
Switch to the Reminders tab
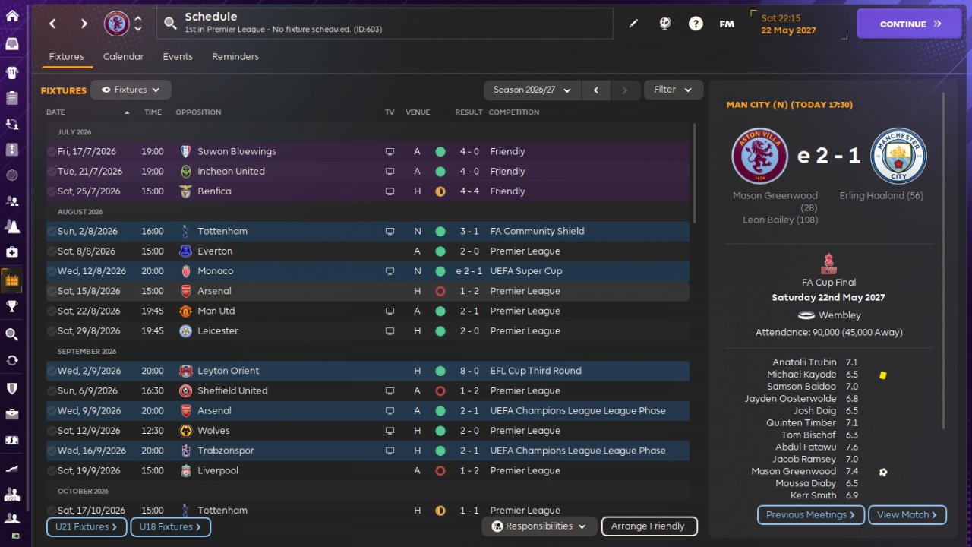235,57
